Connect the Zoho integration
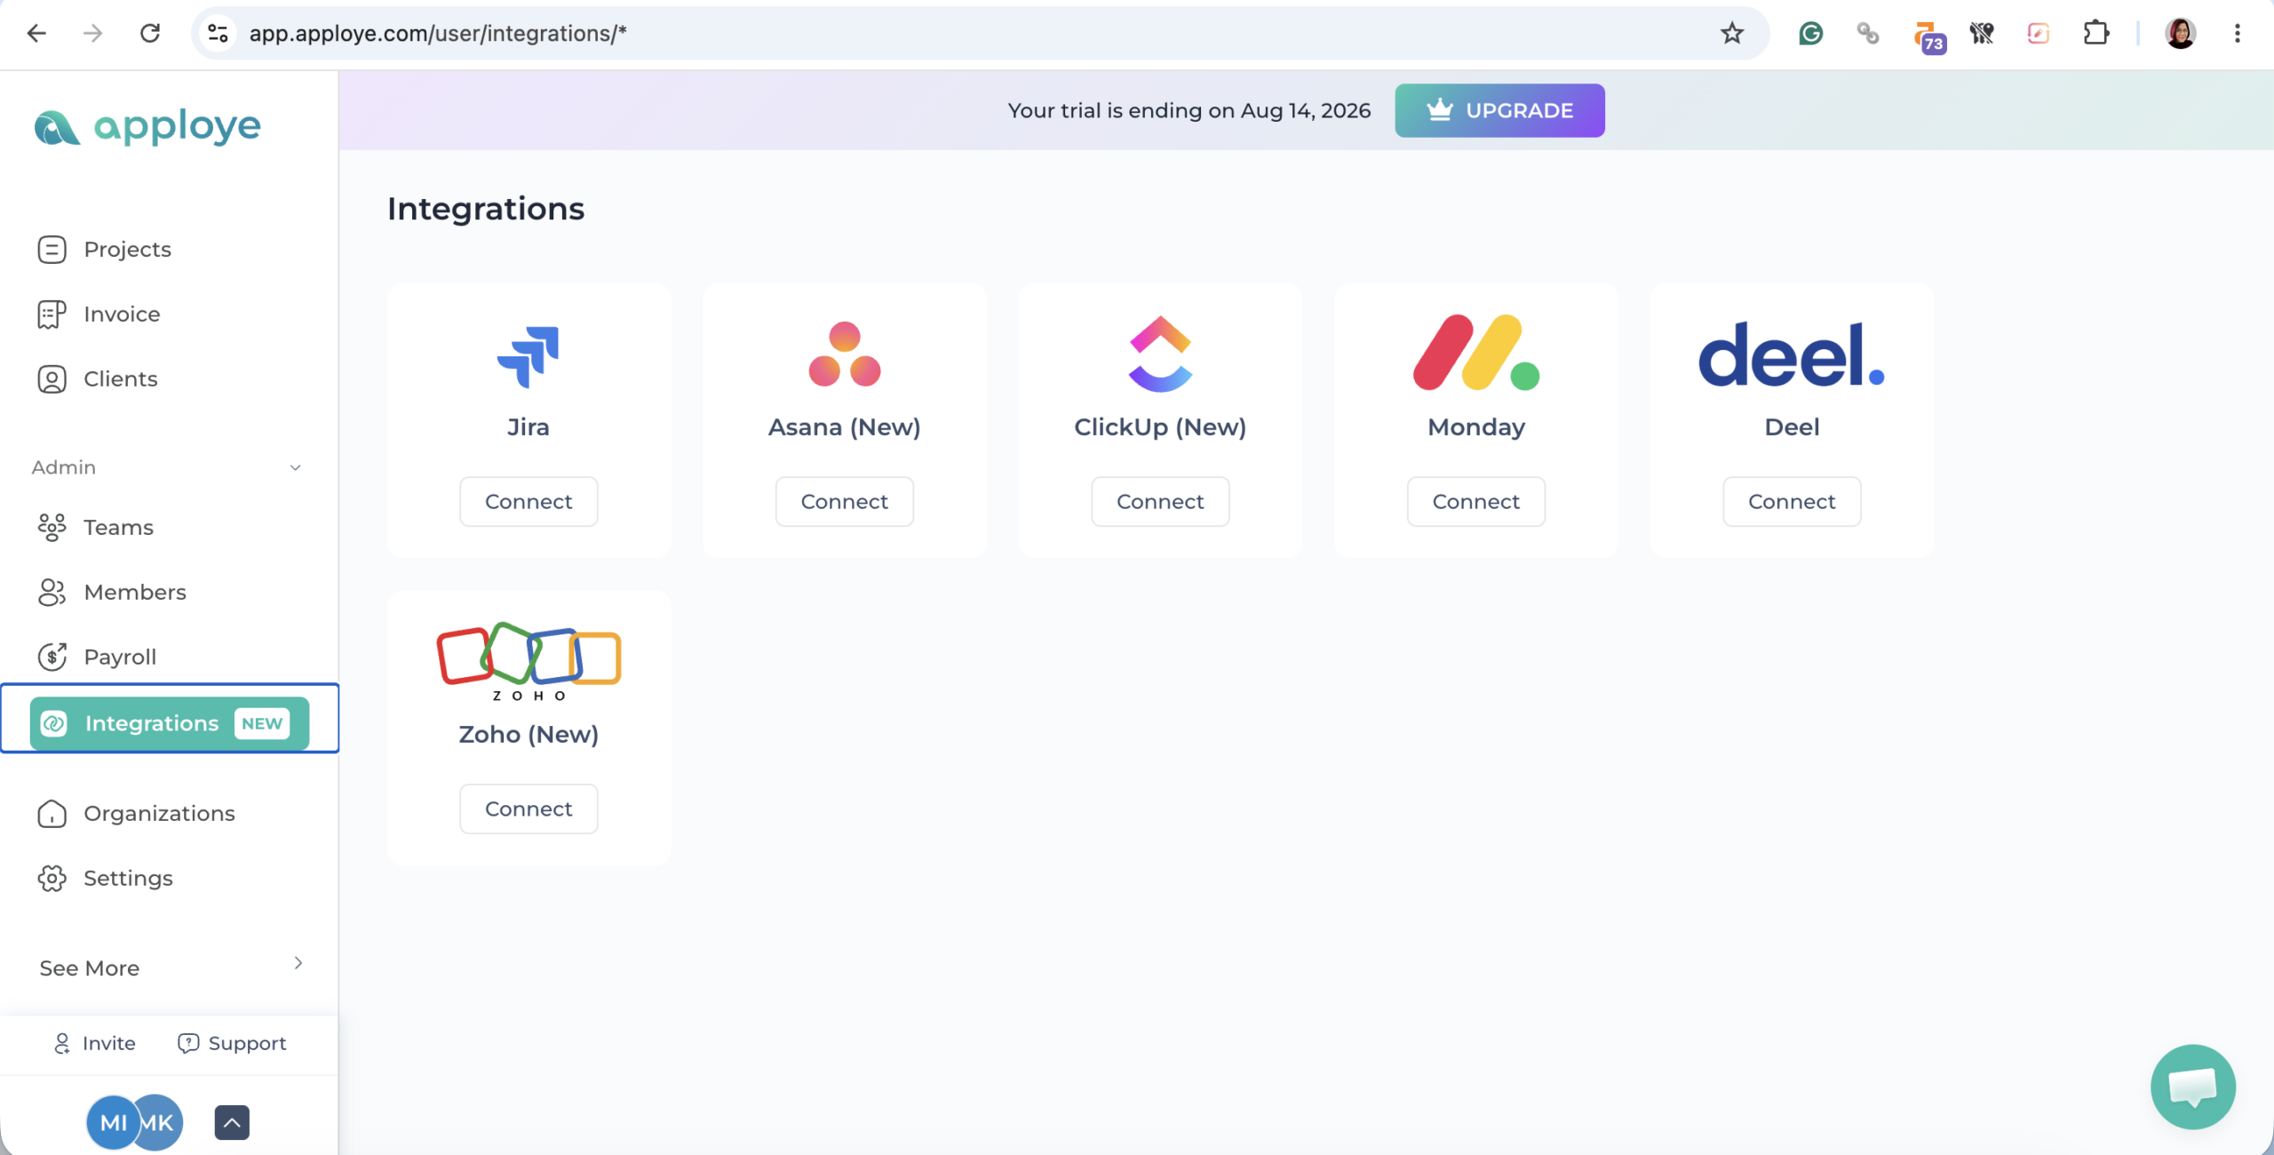This screenshot has width=2274, height=1155. click(x=529, y=809)
